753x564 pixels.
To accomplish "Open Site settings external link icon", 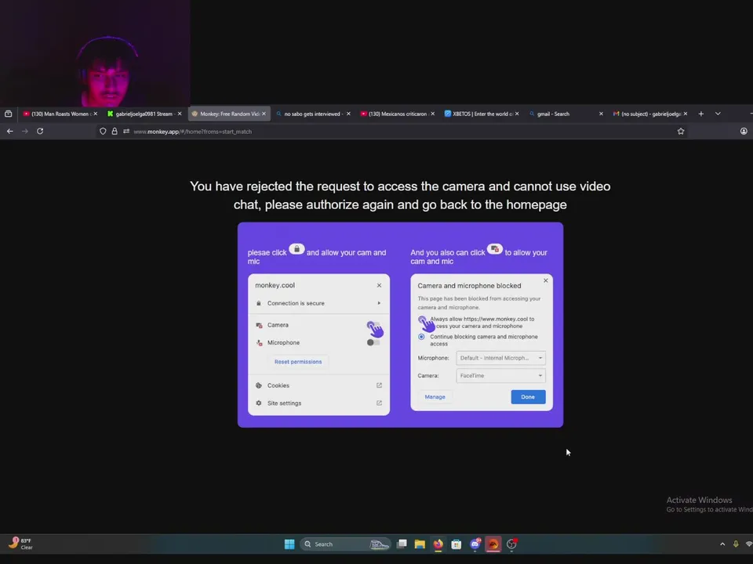I will point(379,403).
